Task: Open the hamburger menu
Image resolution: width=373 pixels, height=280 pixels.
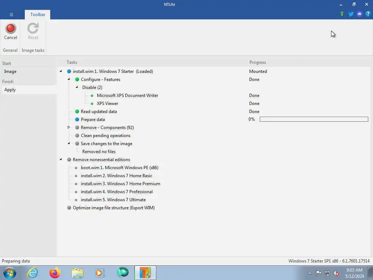Action: click(11, 15)
